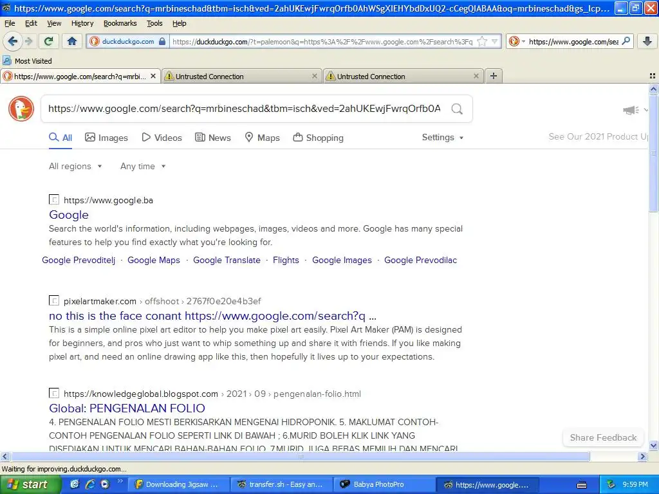Click the DuckDuckGo logo on the page
This screenshot has height=494, width=659.
pos(21,109)
